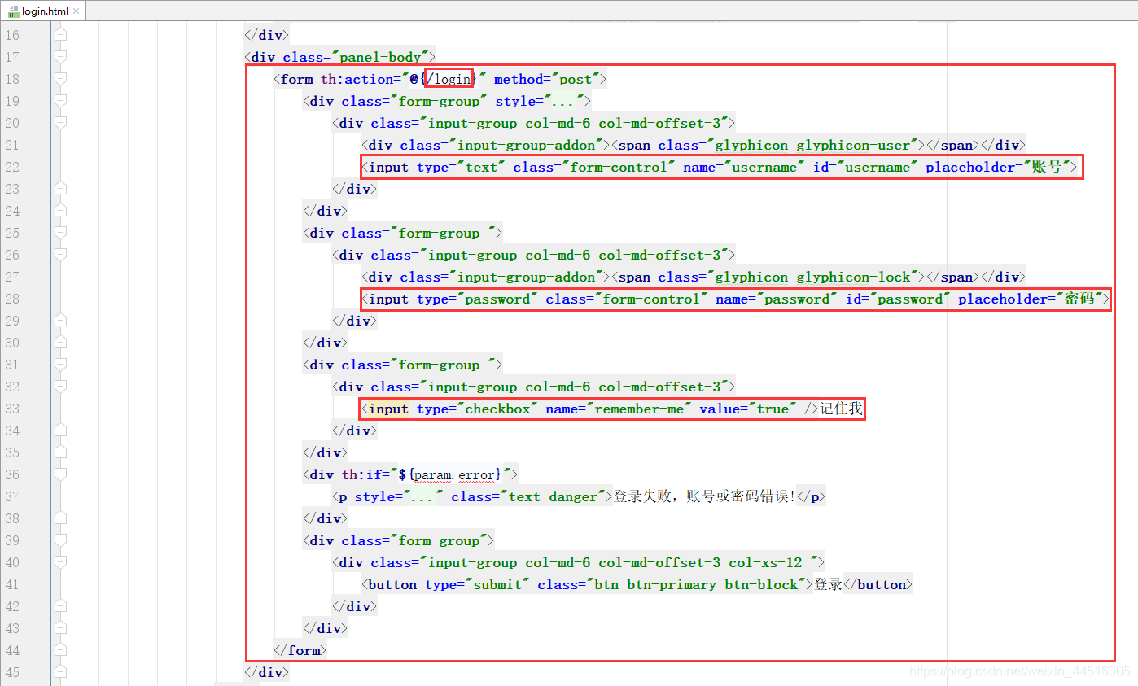Click "glyphicon glyphicon-user" class text

[812, 145]
